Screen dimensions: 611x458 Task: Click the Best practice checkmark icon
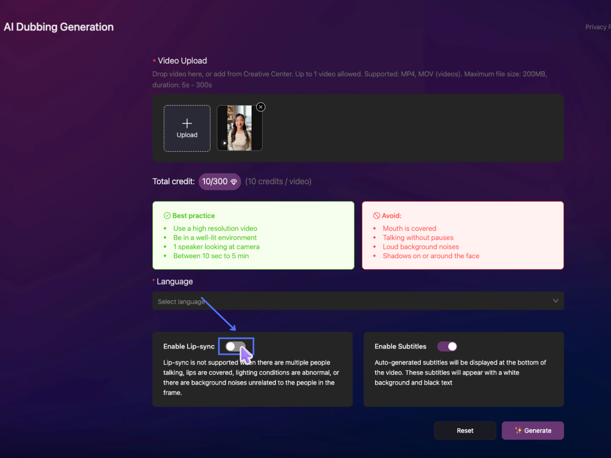[167, 216]
